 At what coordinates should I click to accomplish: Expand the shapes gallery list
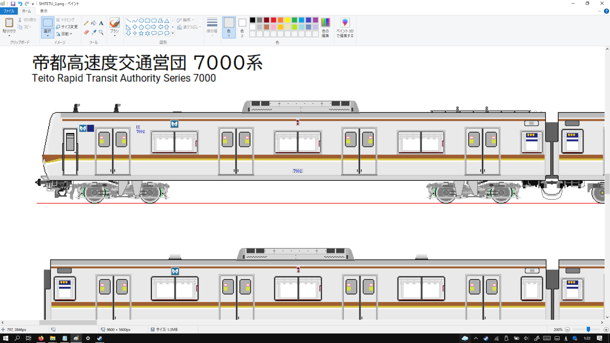tap(173, 33)
